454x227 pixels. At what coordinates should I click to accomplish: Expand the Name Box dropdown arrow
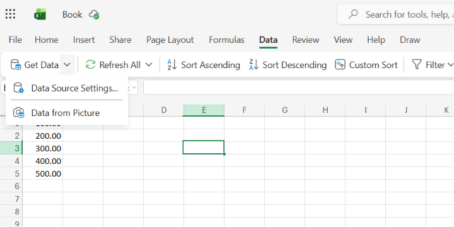[x=133, y=88]
